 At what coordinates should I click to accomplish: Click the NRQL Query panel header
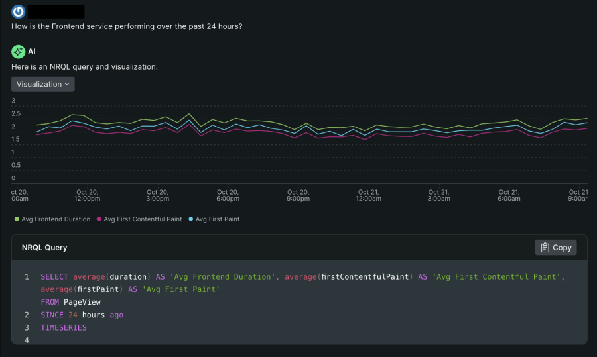point(44,248)
